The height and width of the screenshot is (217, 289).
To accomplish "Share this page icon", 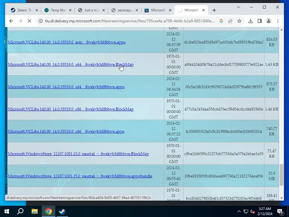I will pyautogui.click(x=230, y=21).
